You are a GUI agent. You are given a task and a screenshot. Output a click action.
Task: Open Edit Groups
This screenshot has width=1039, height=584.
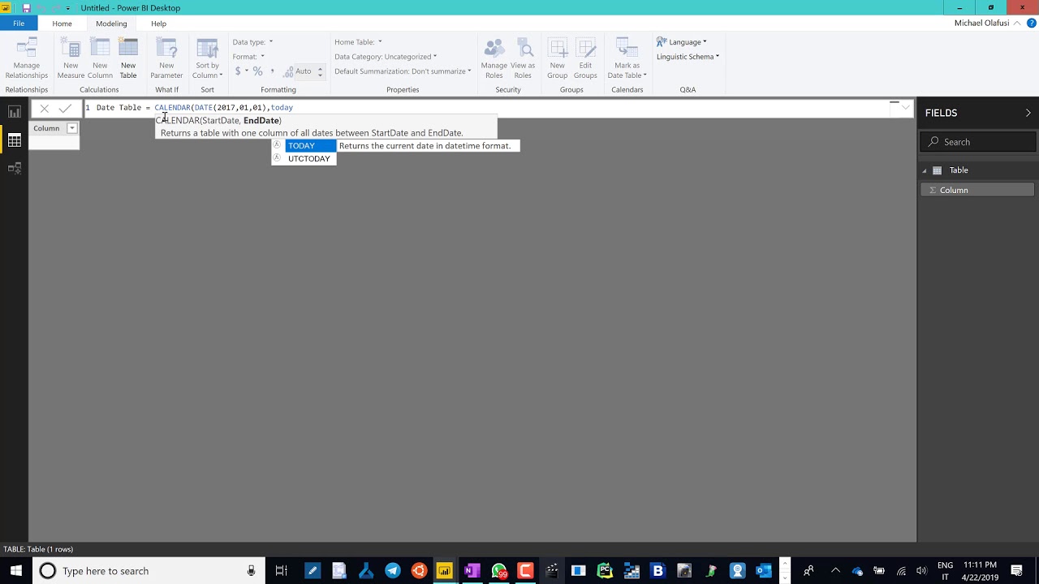585,58
